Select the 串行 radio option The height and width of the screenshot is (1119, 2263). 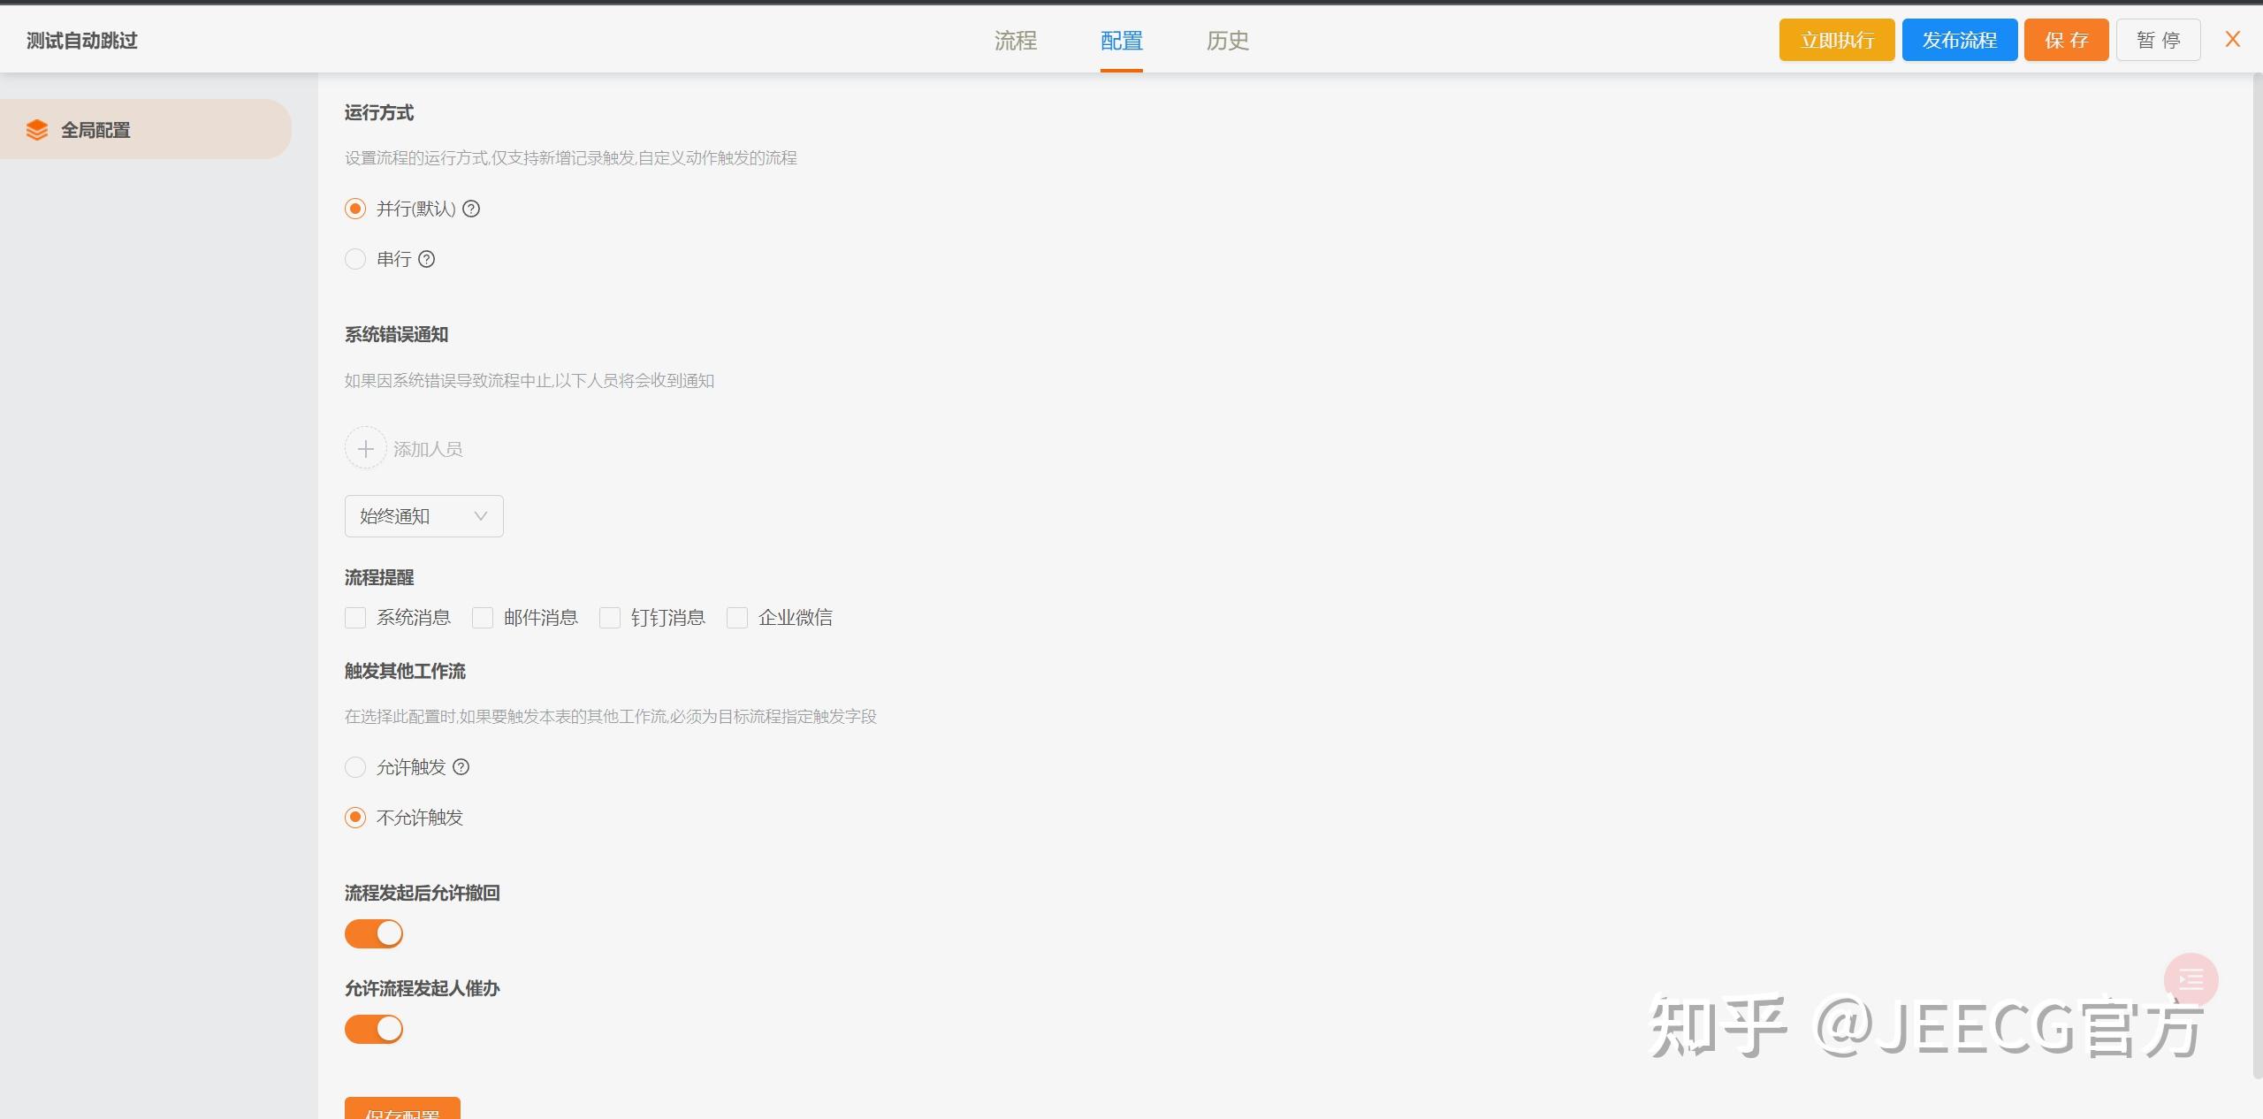(x=355, y=259)
